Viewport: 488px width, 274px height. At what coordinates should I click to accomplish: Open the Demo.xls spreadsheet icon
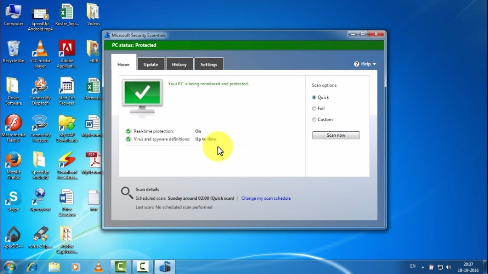pyautogui.click(x=93, y=88)
